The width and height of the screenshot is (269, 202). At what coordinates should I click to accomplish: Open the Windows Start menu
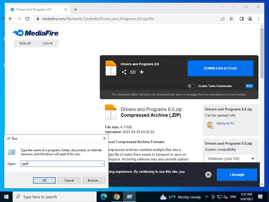[x=6, y=197]
